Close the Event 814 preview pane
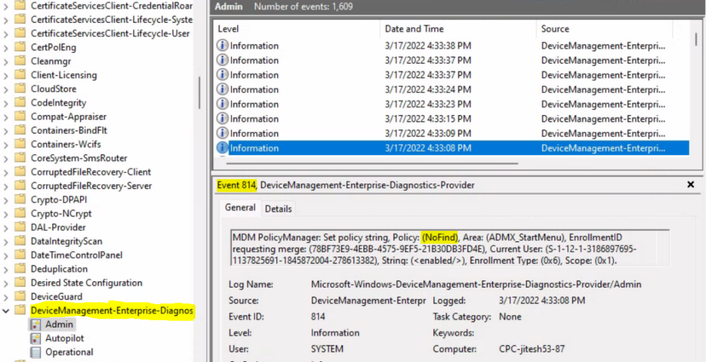Image resolution: width=706 pixels, height=362 pixels. pyautogui.click(x=691, y=185)
